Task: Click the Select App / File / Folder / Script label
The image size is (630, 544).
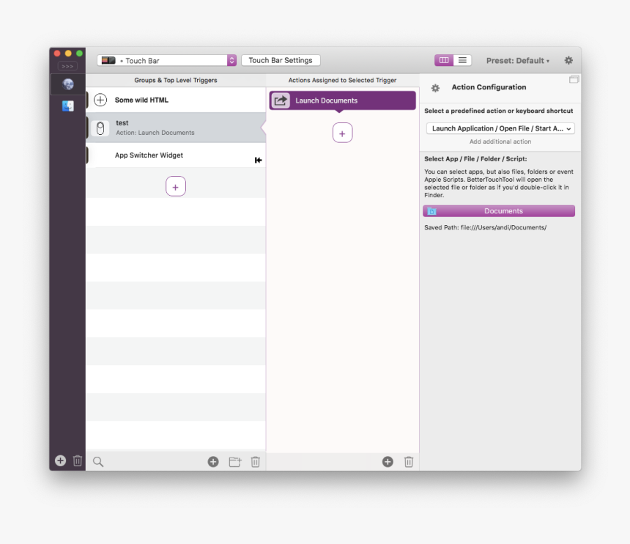Action: tap(475, 159)
